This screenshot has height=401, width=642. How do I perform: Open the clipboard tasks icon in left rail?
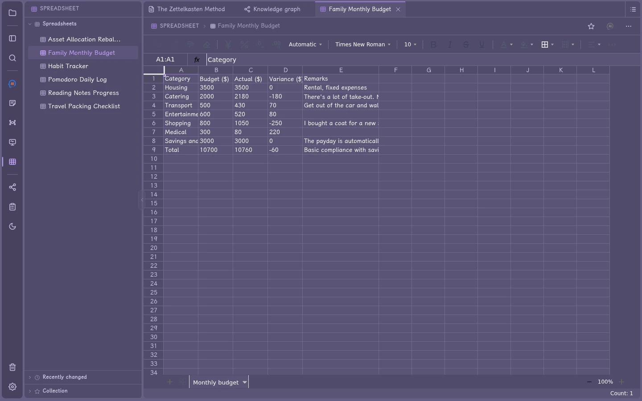coord(12,207)
